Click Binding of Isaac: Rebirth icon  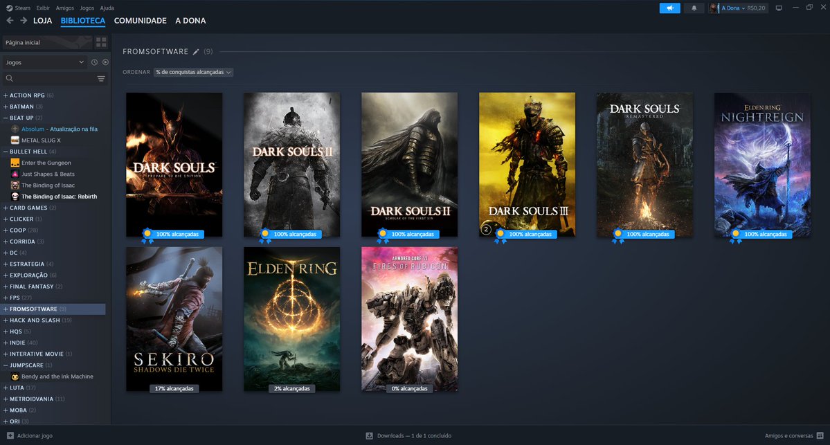tap(15, 197)
